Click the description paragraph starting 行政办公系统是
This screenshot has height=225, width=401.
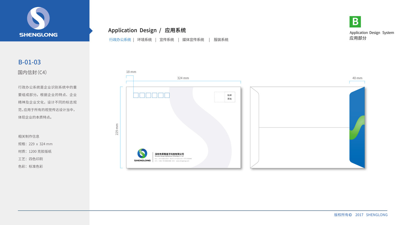click(48, 102)
